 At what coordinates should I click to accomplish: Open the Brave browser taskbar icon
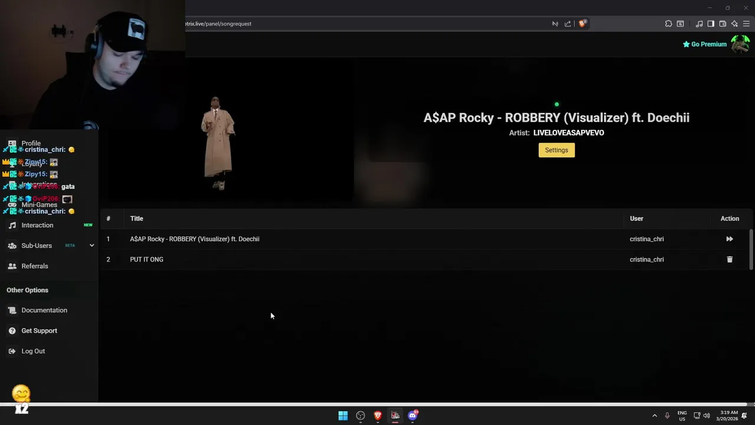(378, 416)
